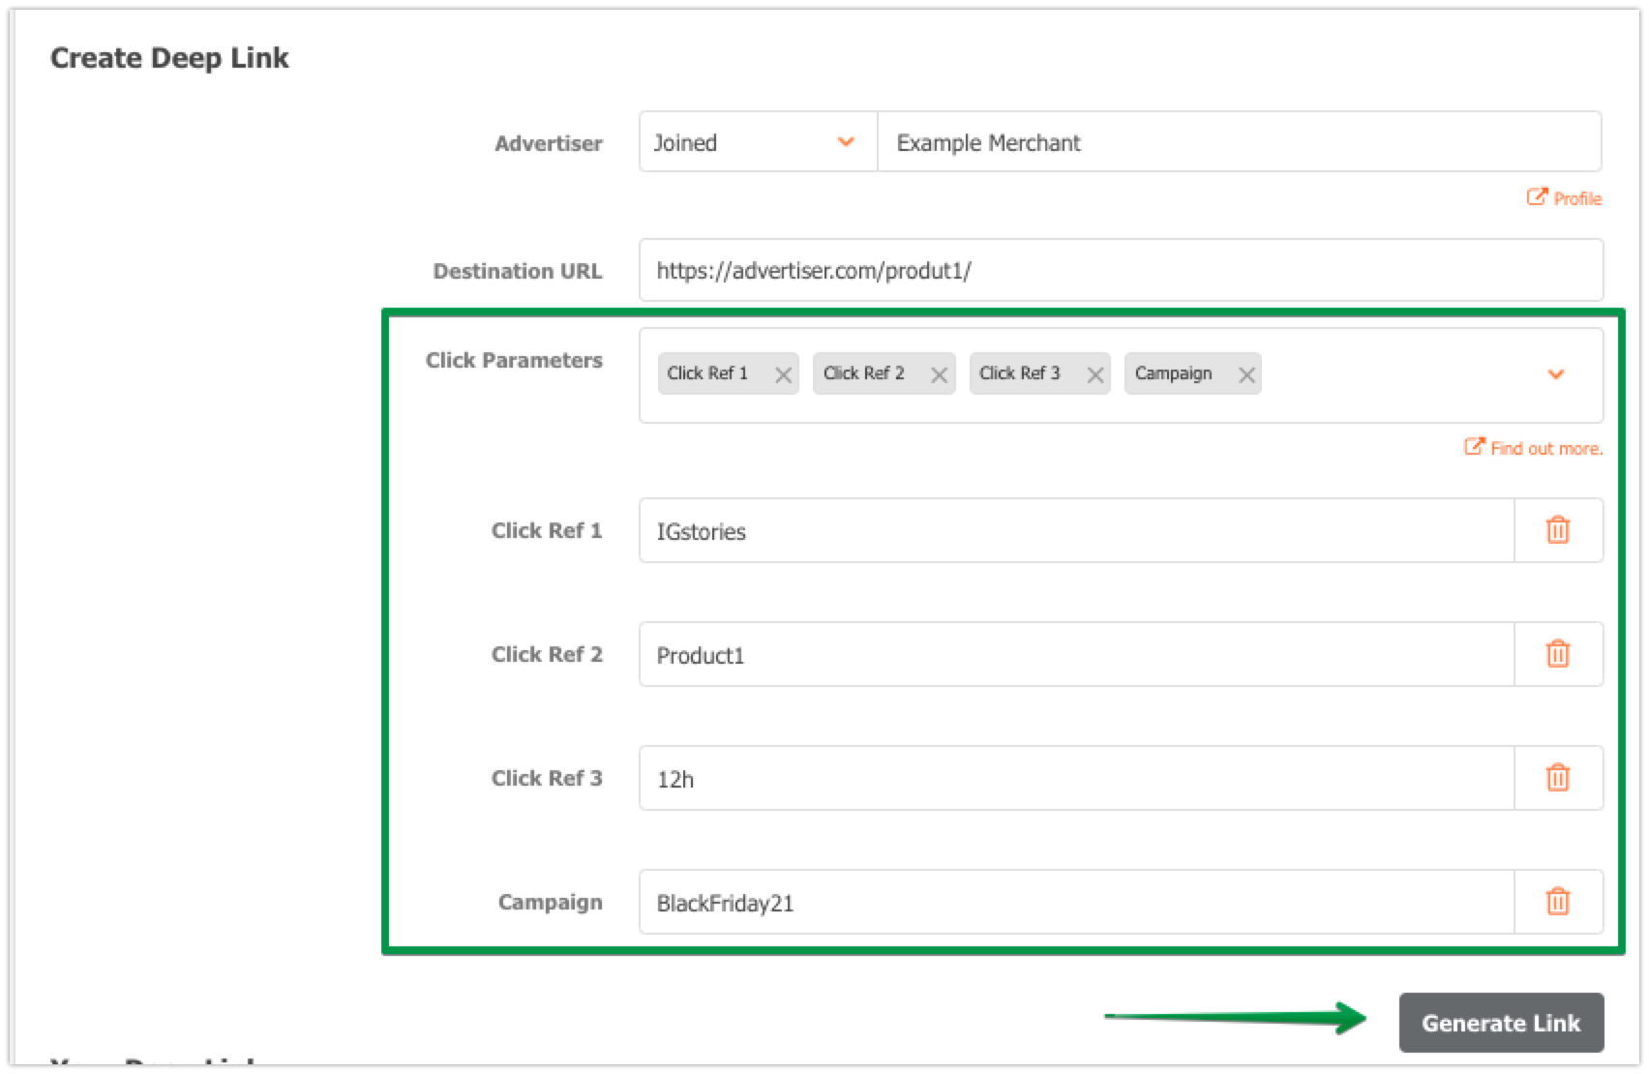Image resolution: width=1649 pixels, height=1074 pixels.
Task: Open the advertiser Profile link
Action: point(1566,198)
